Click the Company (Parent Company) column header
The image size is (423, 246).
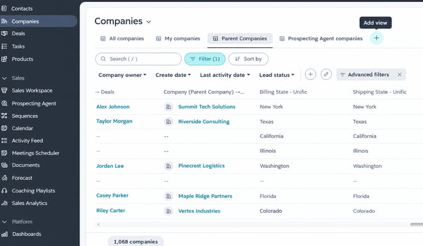click(204, 92)
